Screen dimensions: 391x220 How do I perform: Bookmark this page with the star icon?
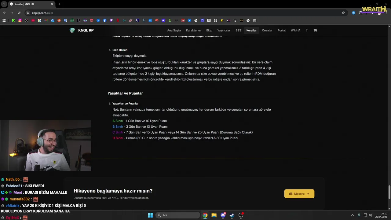point(343,13)
